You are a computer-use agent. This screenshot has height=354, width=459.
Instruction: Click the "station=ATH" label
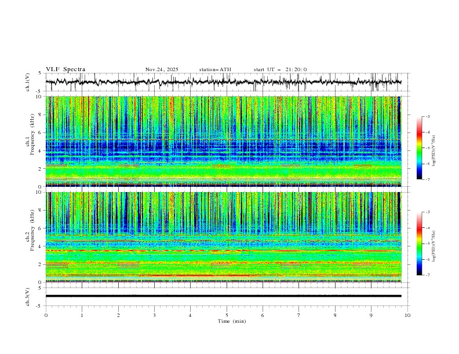point(215,69)
